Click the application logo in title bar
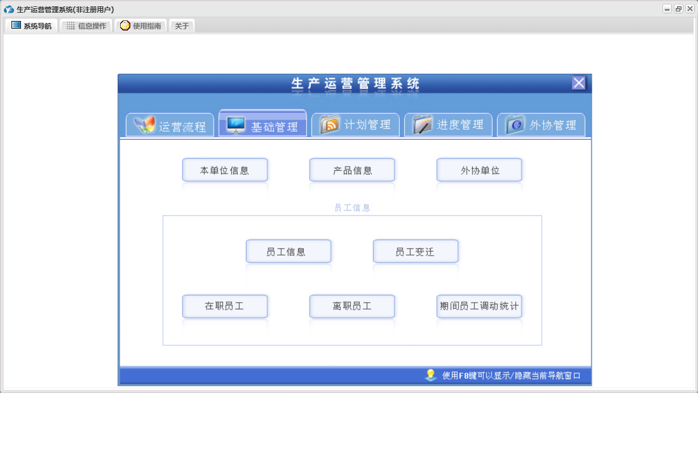The height and width of the screenshot is (455, 698). (x=8, y=10)
